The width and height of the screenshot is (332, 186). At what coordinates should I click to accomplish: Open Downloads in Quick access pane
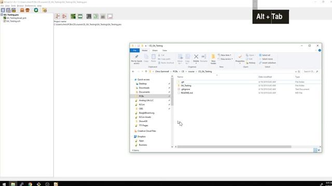144,88
